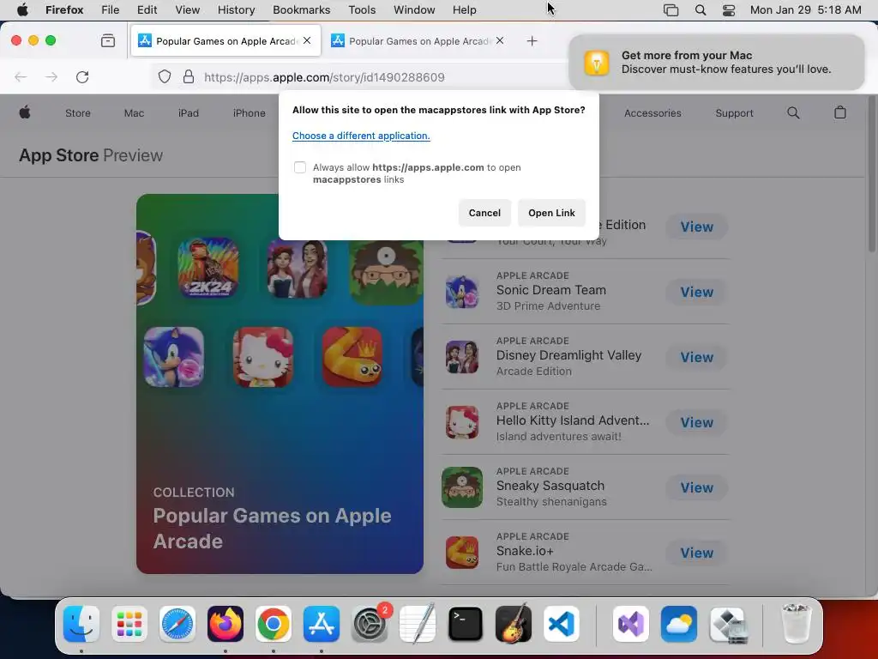The height and width of the screenshot is (659, 878).
Task: Open the Mac navigation link
Action: pyautogui.click(x=135, y=113)
